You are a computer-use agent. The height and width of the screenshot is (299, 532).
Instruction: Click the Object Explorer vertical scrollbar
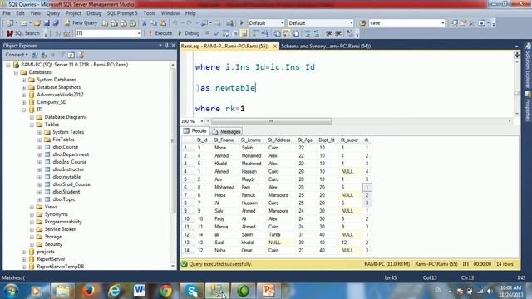[172, 165]
